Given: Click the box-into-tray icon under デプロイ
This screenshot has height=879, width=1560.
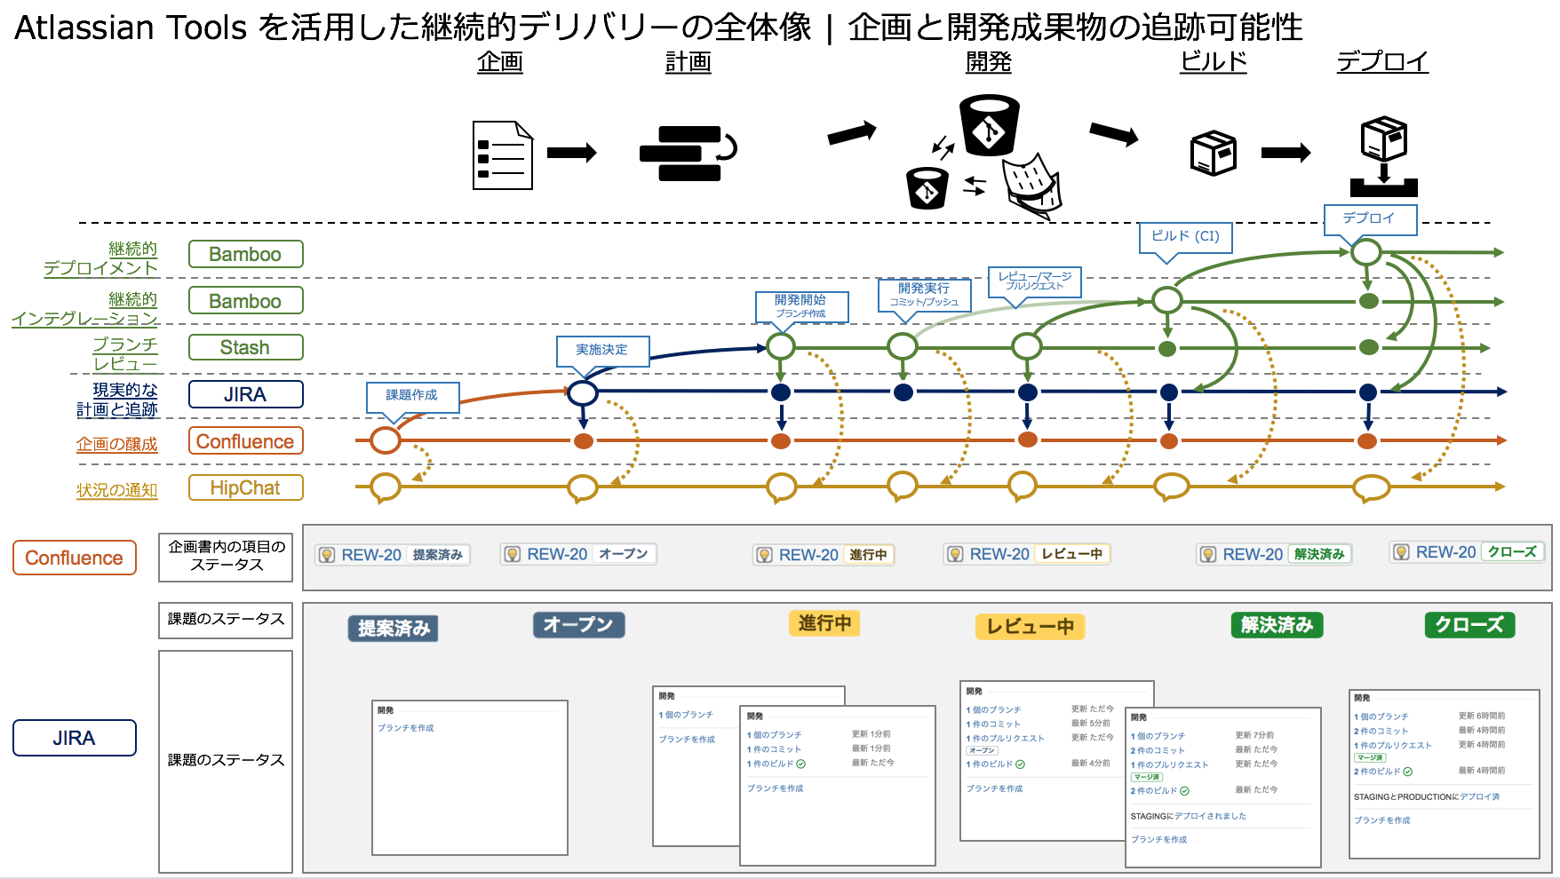Looking at the screenshot, I should tap(1384, 156).
